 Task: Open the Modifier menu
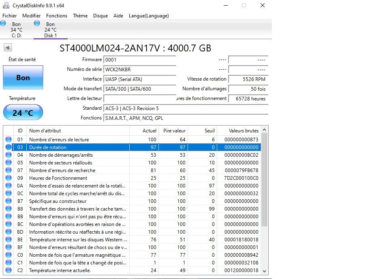click(31, 16)
